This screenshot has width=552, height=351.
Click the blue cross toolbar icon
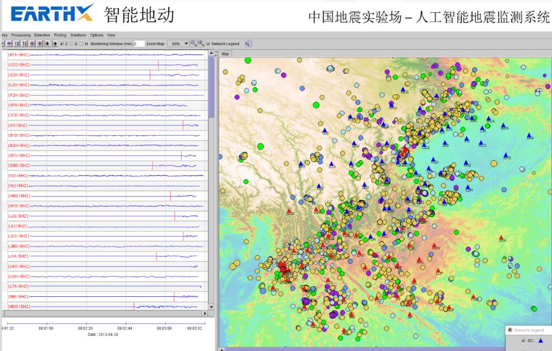click(x=9, y=44)
